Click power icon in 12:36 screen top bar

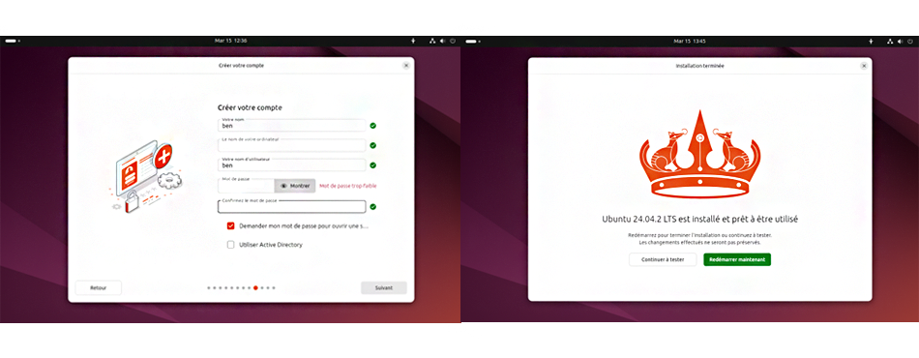(452, 41)
